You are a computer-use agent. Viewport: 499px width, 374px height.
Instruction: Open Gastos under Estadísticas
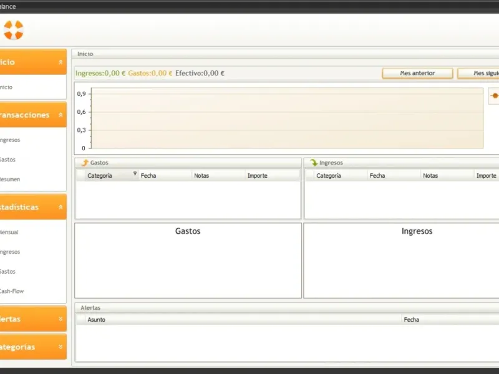click(x=7, y=272)
